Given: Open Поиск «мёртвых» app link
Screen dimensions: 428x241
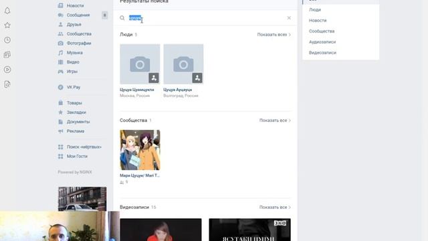Looking at the screenshot, I should 84,147.
